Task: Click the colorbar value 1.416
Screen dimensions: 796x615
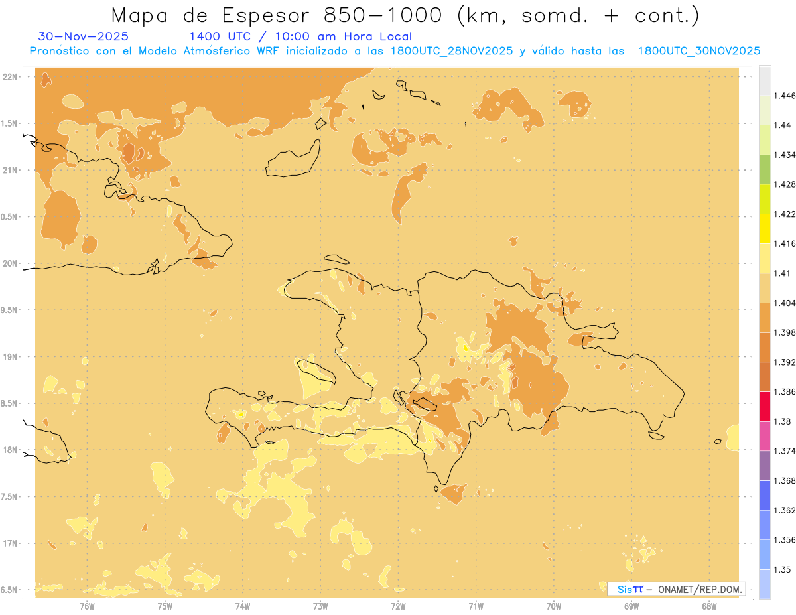Action: pyautogui.click(x=785, y=243)
